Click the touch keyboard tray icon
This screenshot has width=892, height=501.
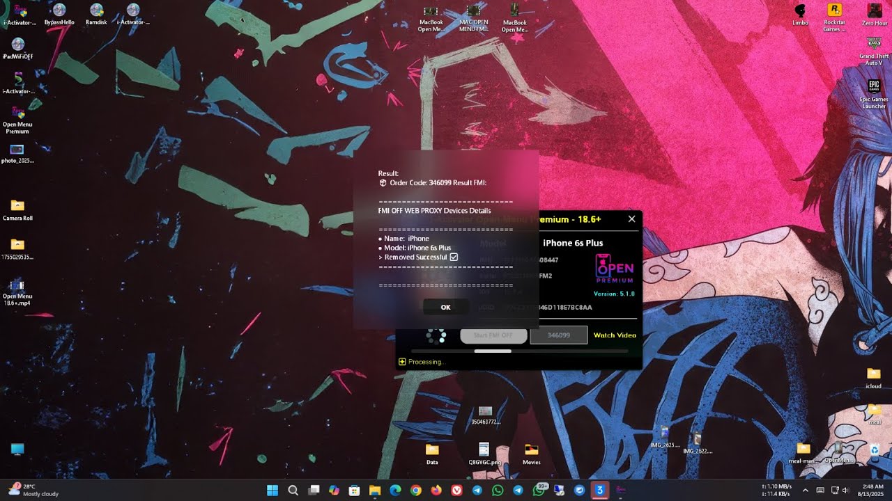pos(820,490)
